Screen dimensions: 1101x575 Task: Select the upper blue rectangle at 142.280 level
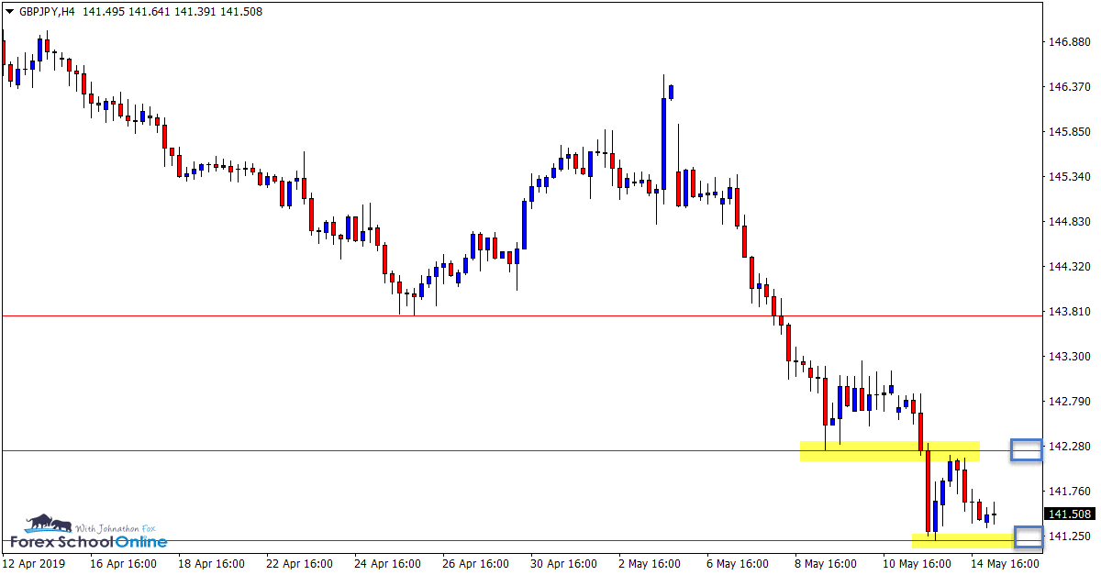(x=1025, y=449)
